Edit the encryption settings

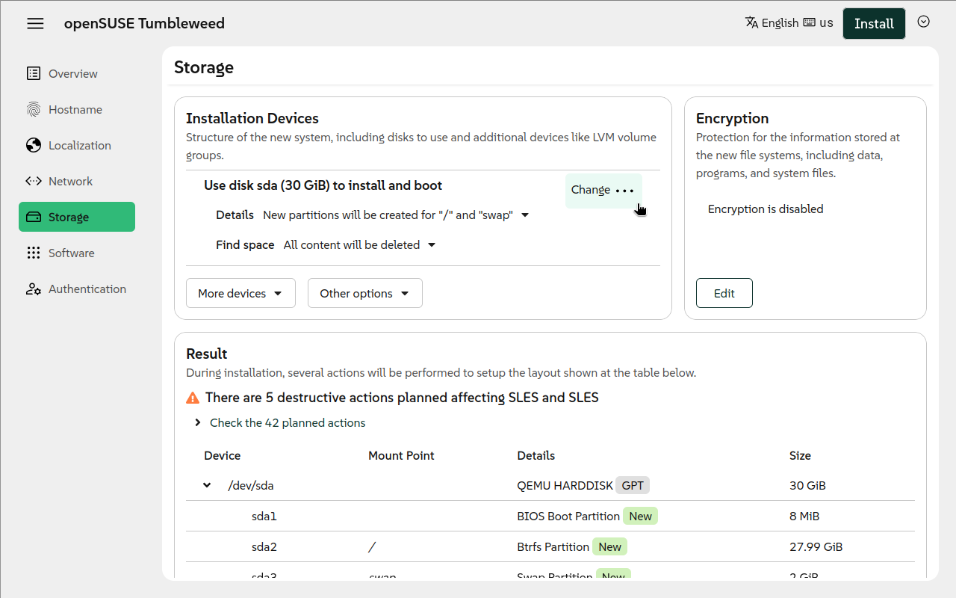tap(724, 294)
